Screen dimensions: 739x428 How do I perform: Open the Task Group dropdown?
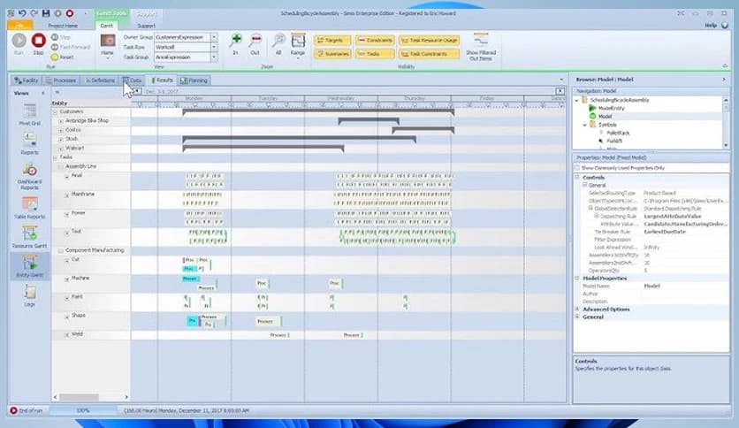(214, 57)
